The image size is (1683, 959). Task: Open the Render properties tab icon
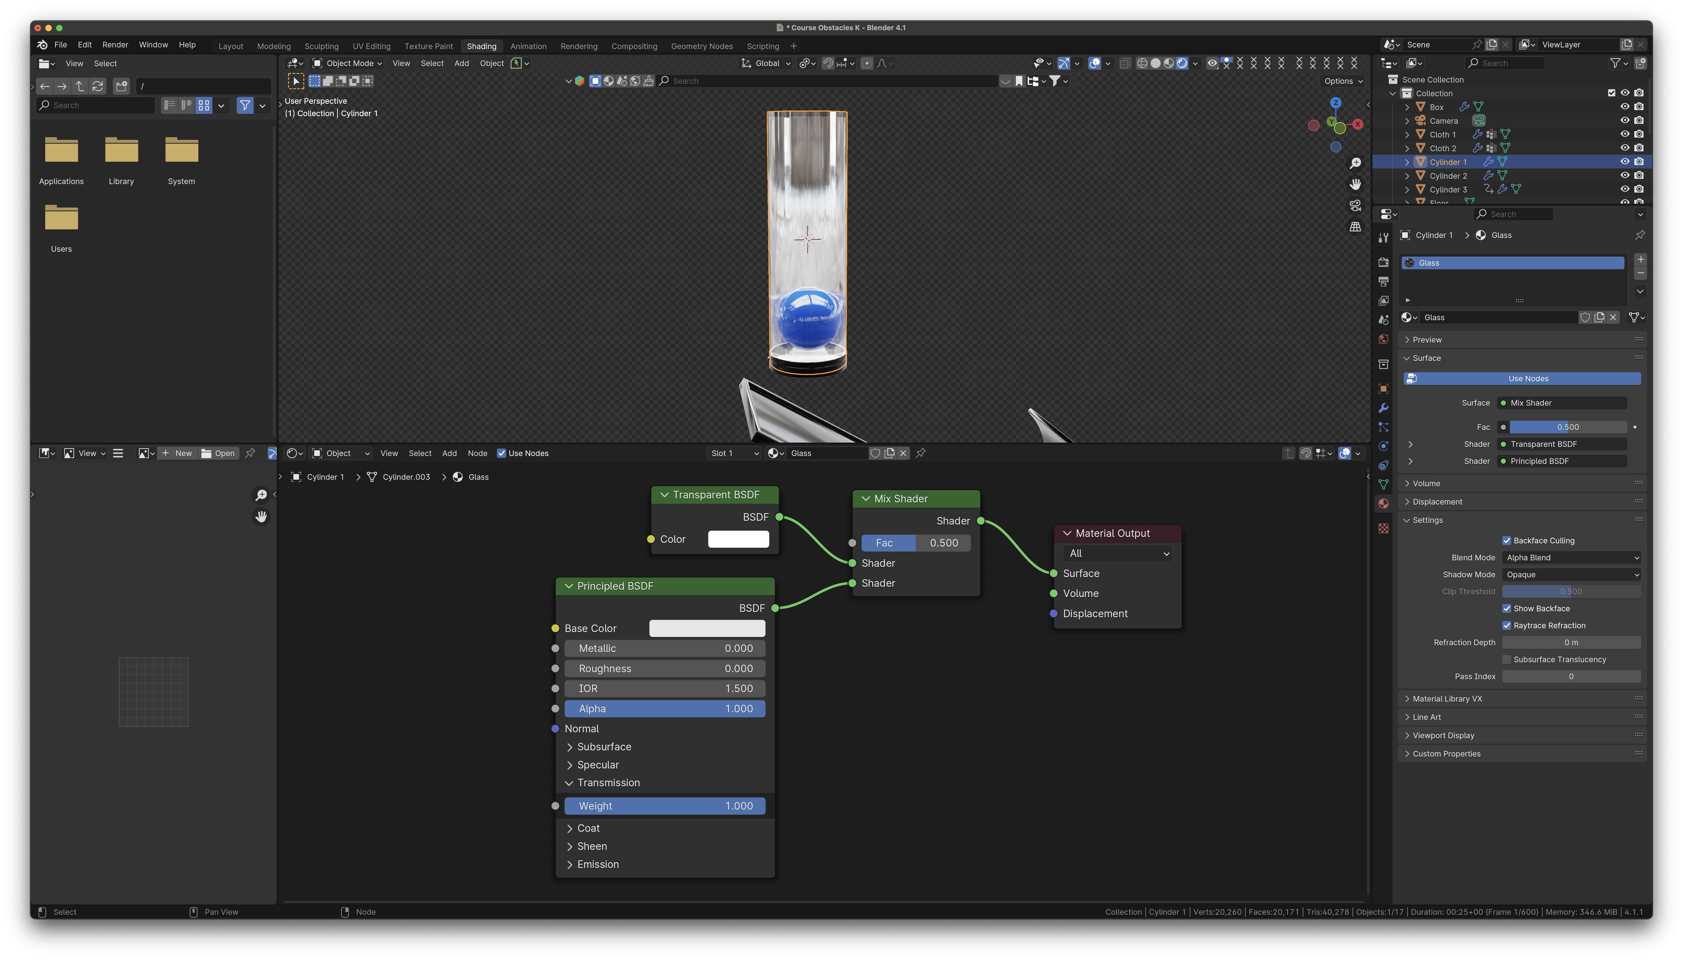[1383, 262]
